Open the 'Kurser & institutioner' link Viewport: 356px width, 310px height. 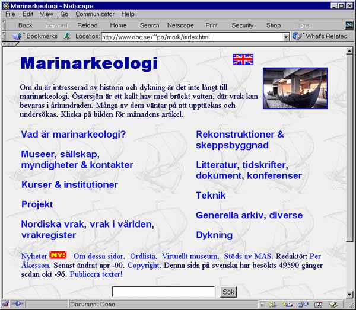(x=69, y=184)
